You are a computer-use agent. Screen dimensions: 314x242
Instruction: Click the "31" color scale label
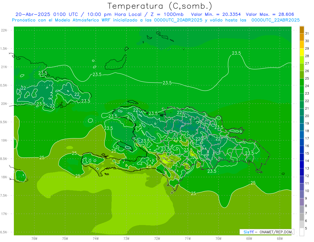(307, 33)
